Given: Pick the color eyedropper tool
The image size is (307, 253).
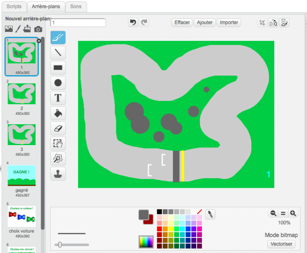Looking at the screenshot, I should click(210, 214).
